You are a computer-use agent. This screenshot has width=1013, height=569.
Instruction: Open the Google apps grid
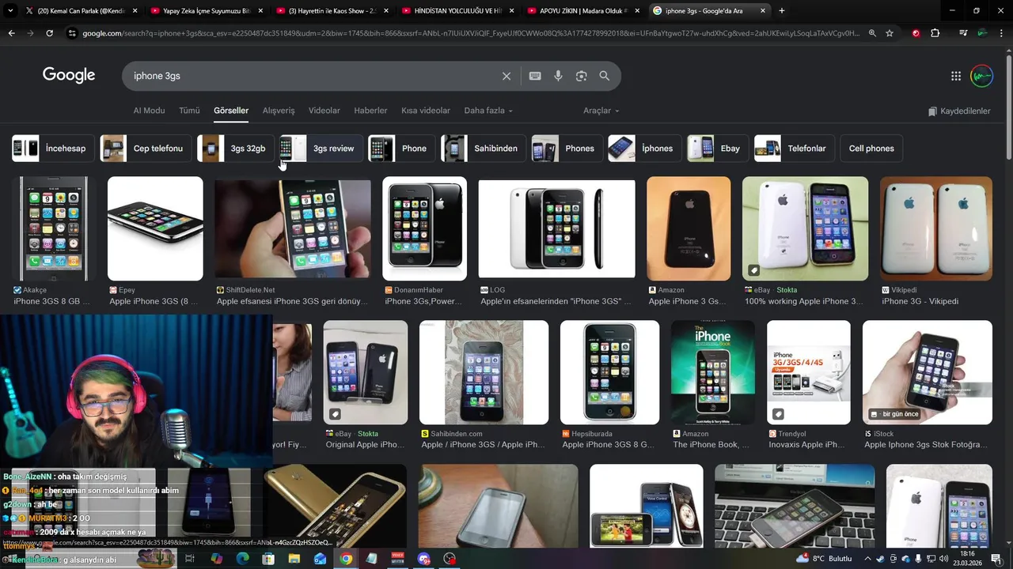(x=956, y=76)
